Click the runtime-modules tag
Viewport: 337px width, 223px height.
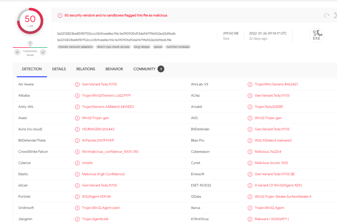(178, 47)
